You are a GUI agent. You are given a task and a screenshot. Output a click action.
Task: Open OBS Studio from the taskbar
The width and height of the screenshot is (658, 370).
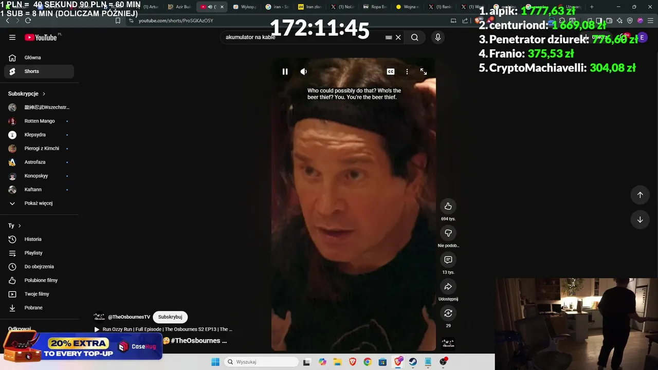pos(443,362)
